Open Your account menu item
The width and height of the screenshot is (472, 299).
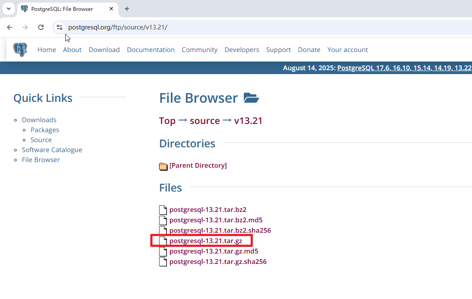[x=348, y=50]
